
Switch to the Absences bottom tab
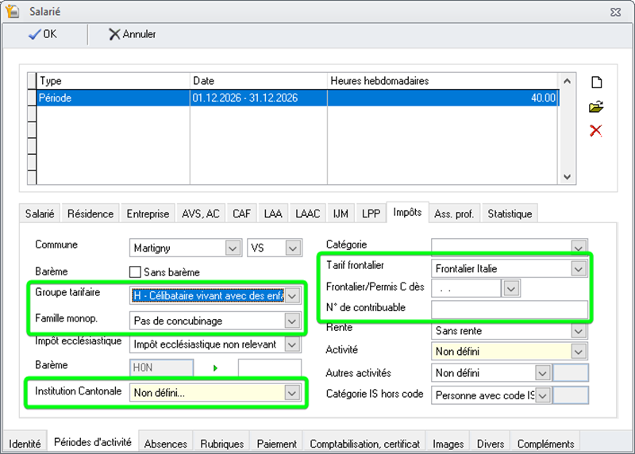tap(166, 444)
